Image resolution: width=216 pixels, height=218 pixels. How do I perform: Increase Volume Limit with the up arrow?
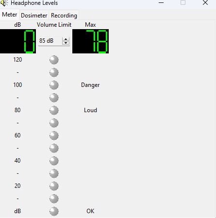[x=66, y=39]
